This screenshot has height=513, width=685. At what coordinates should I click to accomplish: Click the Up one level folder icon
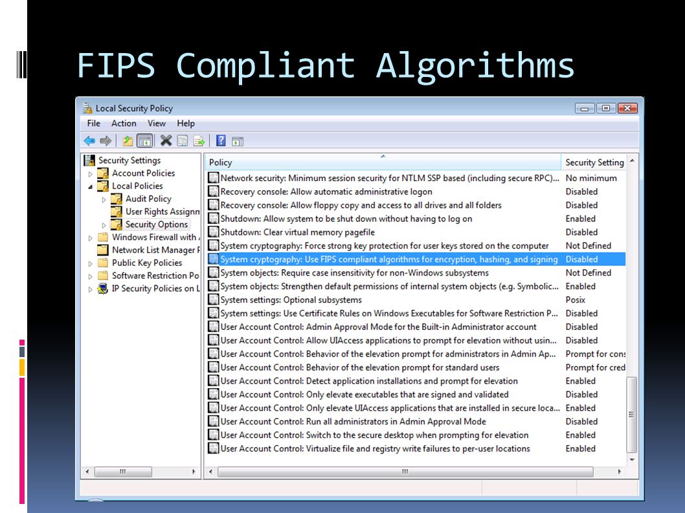[127, 140]
